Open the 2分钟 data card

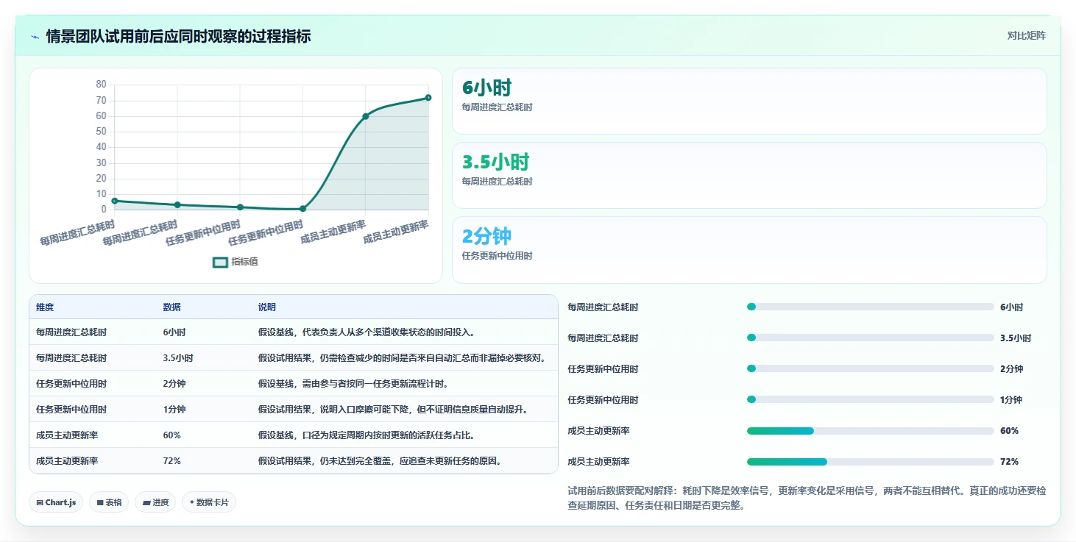point(749,250)
